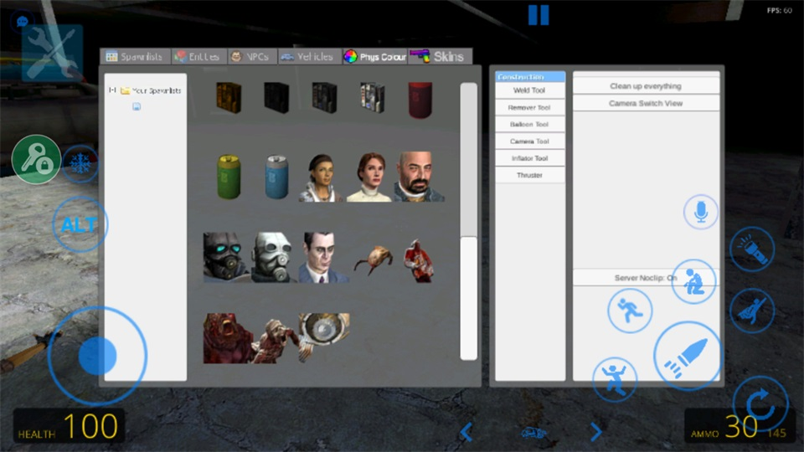This screenshot has width=804, height=452.
Task: Spawn the dark server cabinet prop
Action: tap(325, 97)
